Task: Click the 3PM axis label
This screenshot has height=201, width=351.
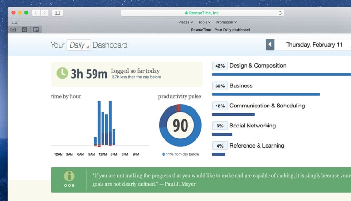Action: coord(114,154)
